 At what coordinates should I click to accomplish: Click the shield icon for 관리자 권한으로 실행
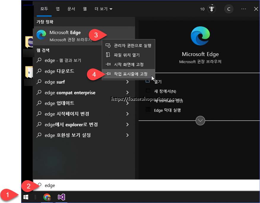coord(108,46)
